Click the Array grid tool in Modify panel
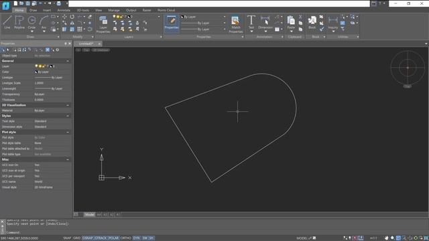 [x=80, y=29]
